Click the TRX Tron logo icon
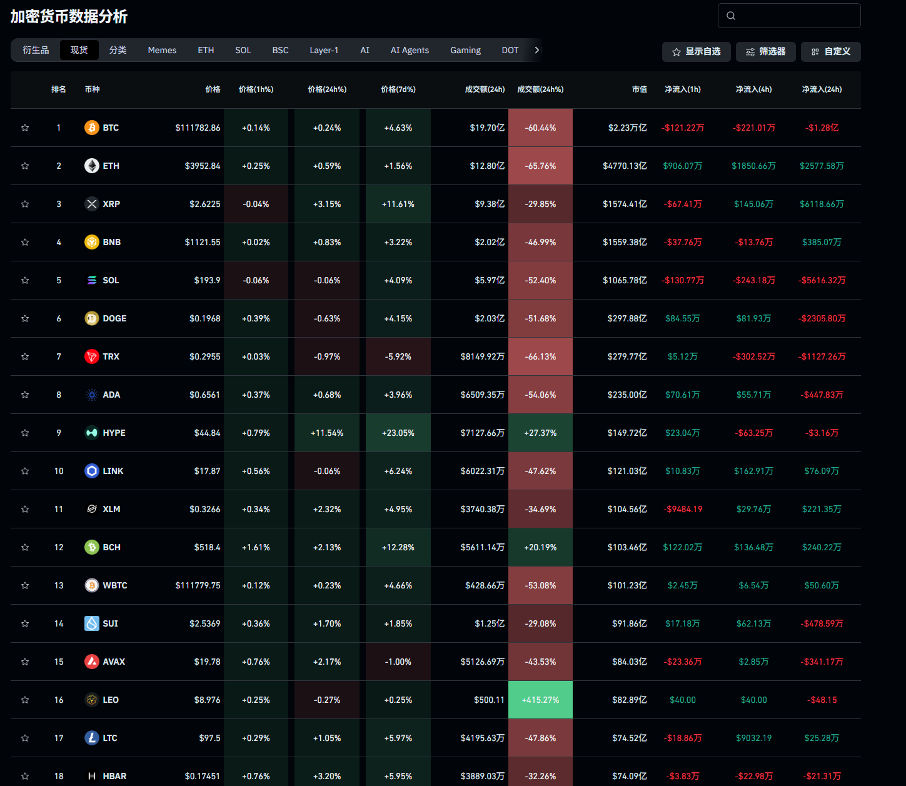The height and width of the screenshot is (786, 906). [x=92, y=356]
